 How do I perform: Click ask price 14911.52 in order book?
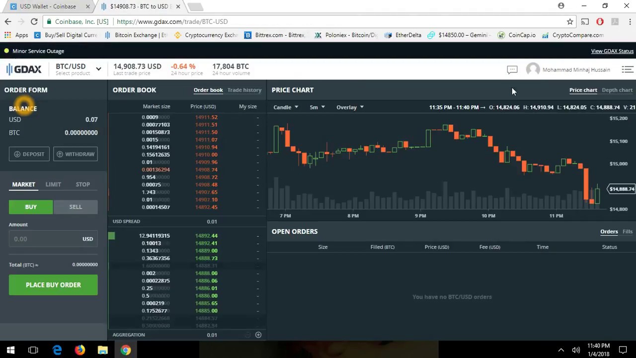[206, 117]
